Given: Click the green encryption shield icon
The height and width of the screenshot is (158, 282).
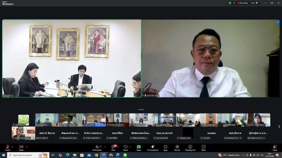Looking at the screenshot, I should (x=230, y=3).
